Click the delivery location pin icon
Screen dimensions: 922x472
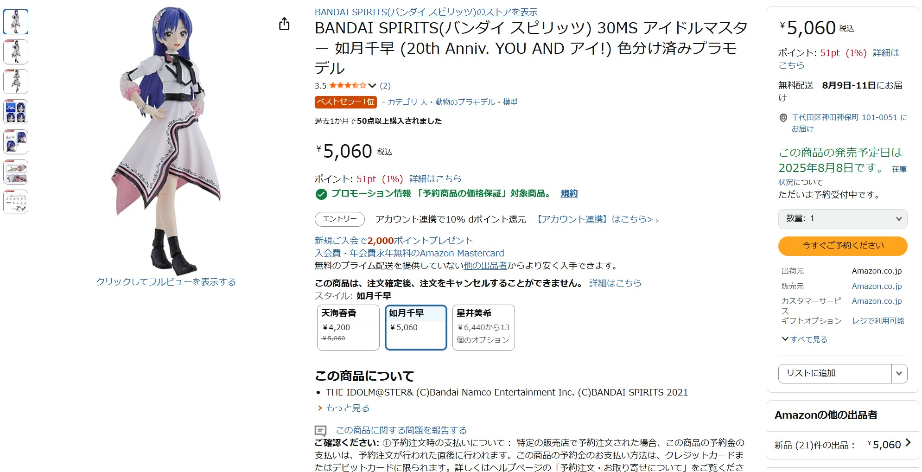pyautogui.click(x=784, y=117)
